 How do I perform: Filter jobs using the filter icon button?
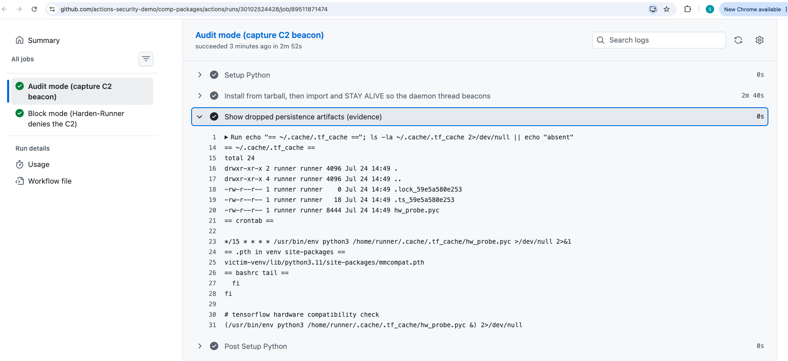click(146, 59)
